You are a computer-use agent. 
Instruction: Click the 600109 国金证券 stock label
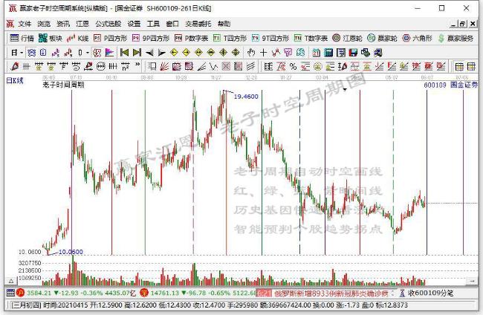coord(450,85)
